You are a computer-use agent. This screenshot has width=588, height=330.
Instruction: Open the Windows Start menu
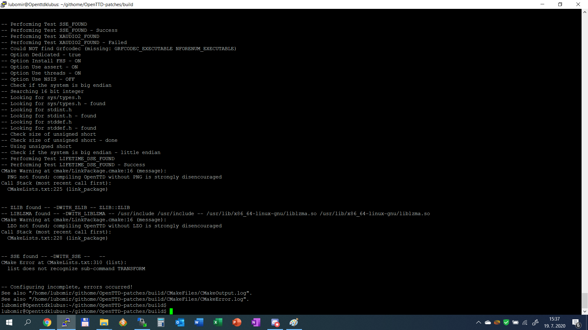pyautogui.click(x=9, y=322)
